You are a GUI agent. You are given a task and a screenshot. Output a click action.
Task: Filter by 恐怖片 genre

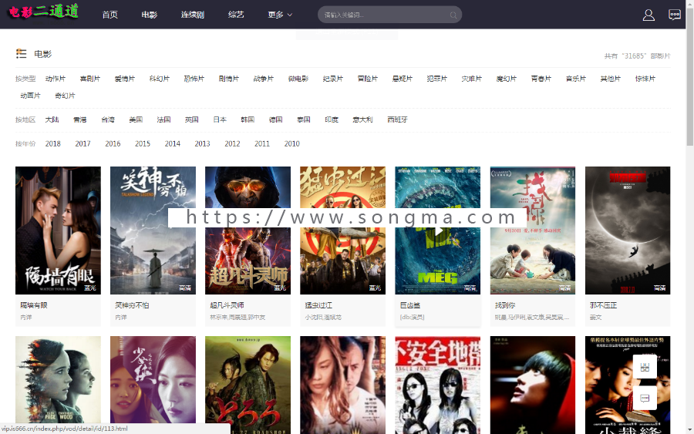[x=194, y=79]
